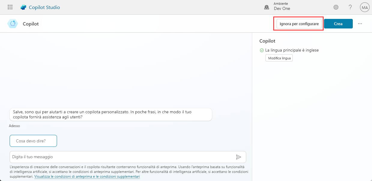372x181 pixels.
Task: Select the Cosa devo dire suggestion chip
Action: pyautogui.click(x=33, y=141)
